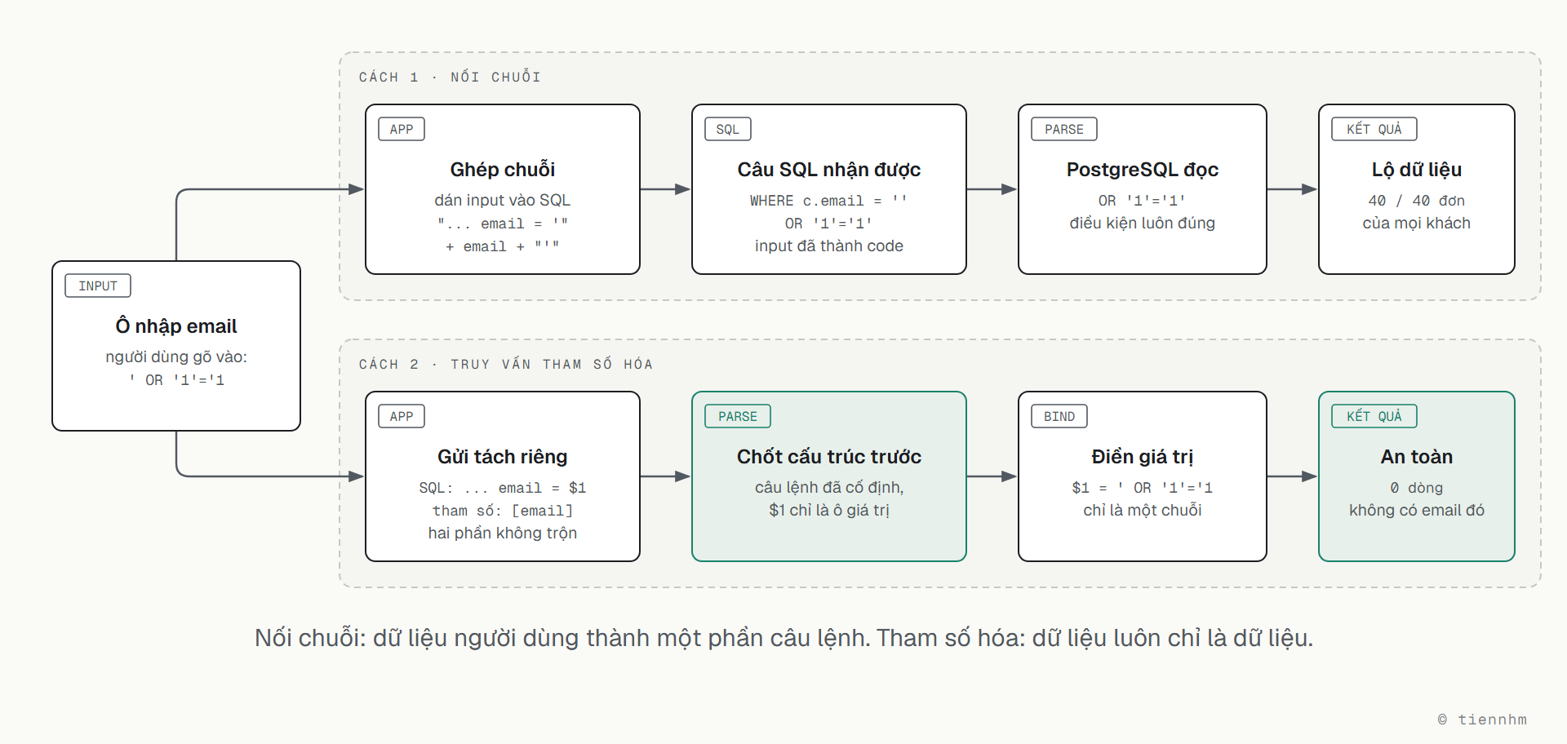
Task: Select the 'PostgreSQL đọc' heading
Action: coord(1143,170)
